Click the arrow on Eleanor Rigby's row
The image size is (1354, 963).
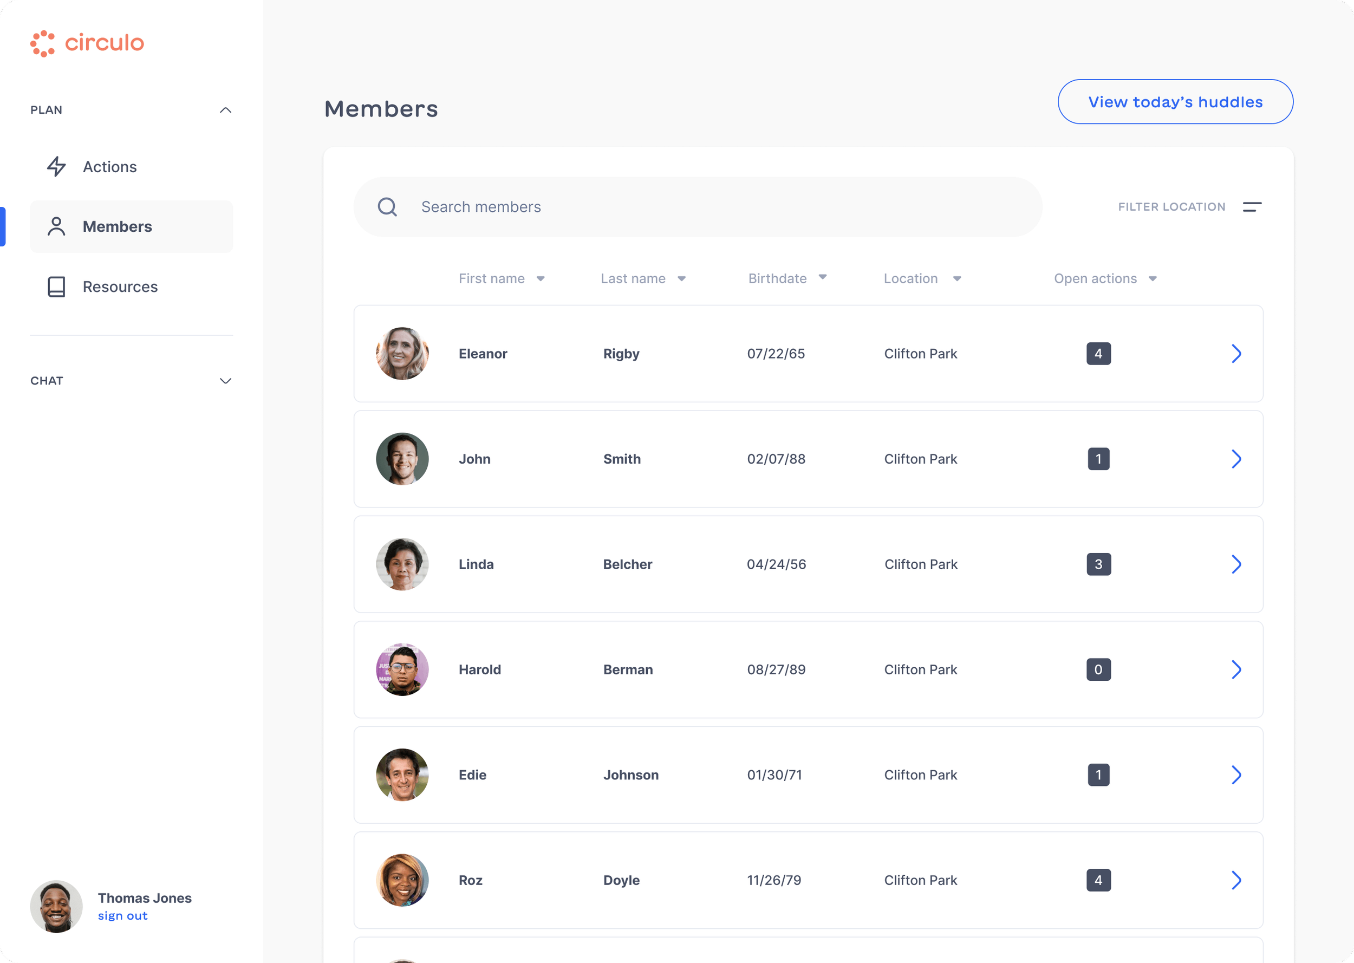tap(1236, 354)
